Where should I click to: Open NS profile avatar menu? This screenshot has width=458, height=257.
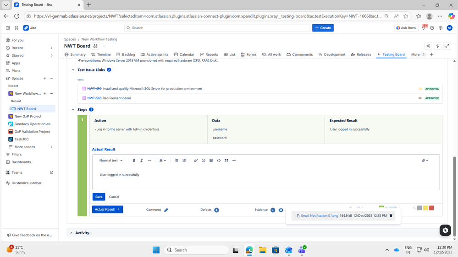tap(450, 28)
